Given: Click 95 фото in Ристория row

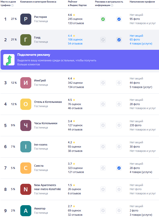Looking at the screenshot, I should 135,19.
